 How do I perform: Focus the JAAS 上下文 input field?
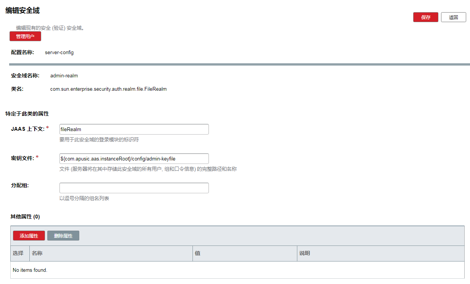click(x=134, y=129)
